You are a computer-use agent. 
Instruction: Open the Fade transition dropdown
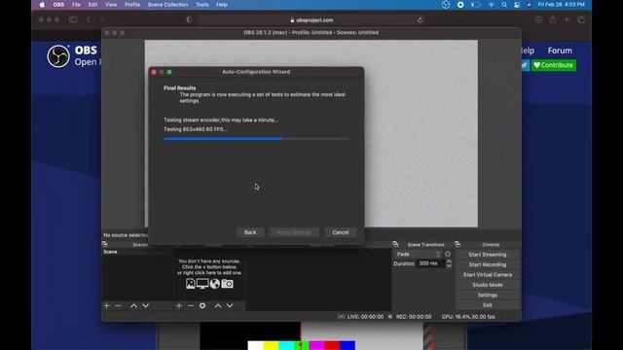[418, 254]
